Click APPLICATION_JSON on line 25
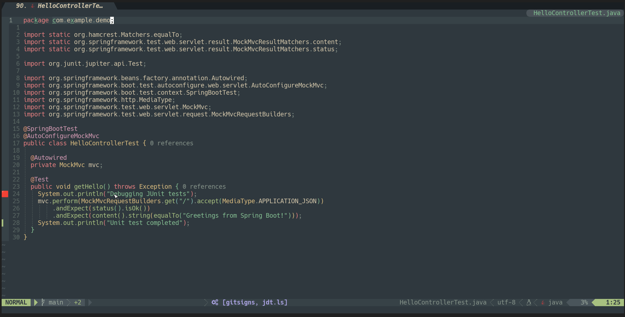Screen dimensions: 625x317 click(x=287, y=201)
